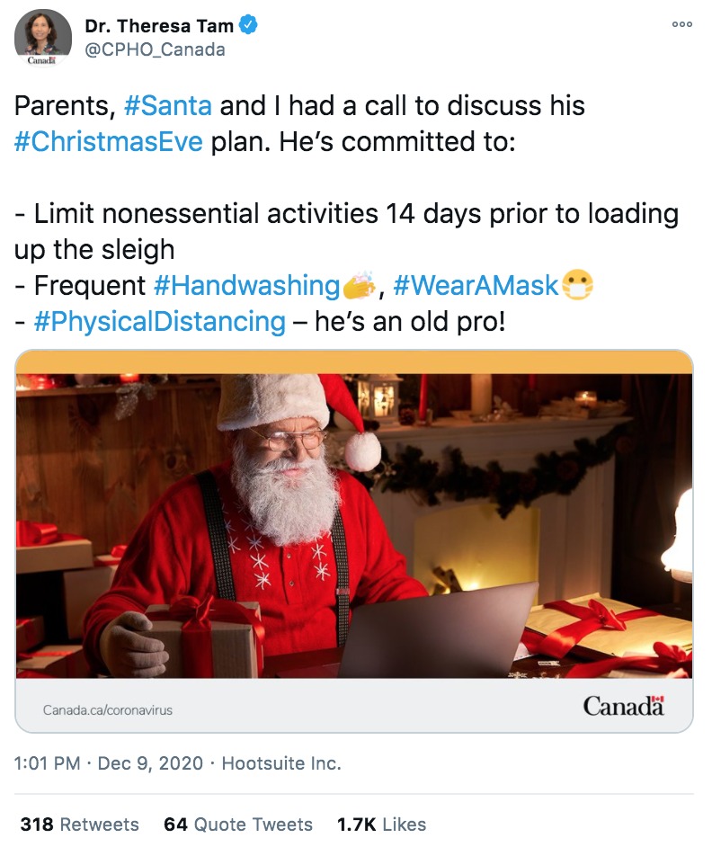Image resolution: width=712 pixels, height=847 pixels.
Task: Click the handwashing soap emoji
Action: 360,285
